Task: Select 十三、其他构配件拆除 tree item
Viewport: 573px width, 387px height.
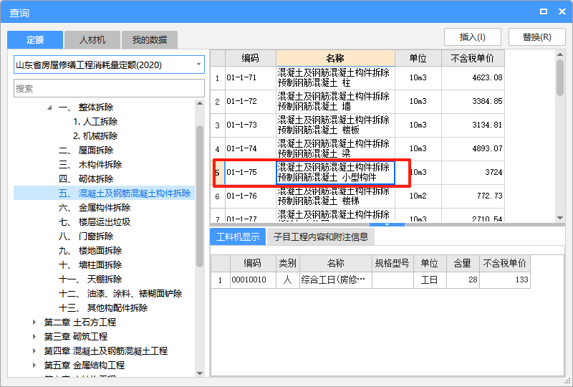Action: pos(103,308)
